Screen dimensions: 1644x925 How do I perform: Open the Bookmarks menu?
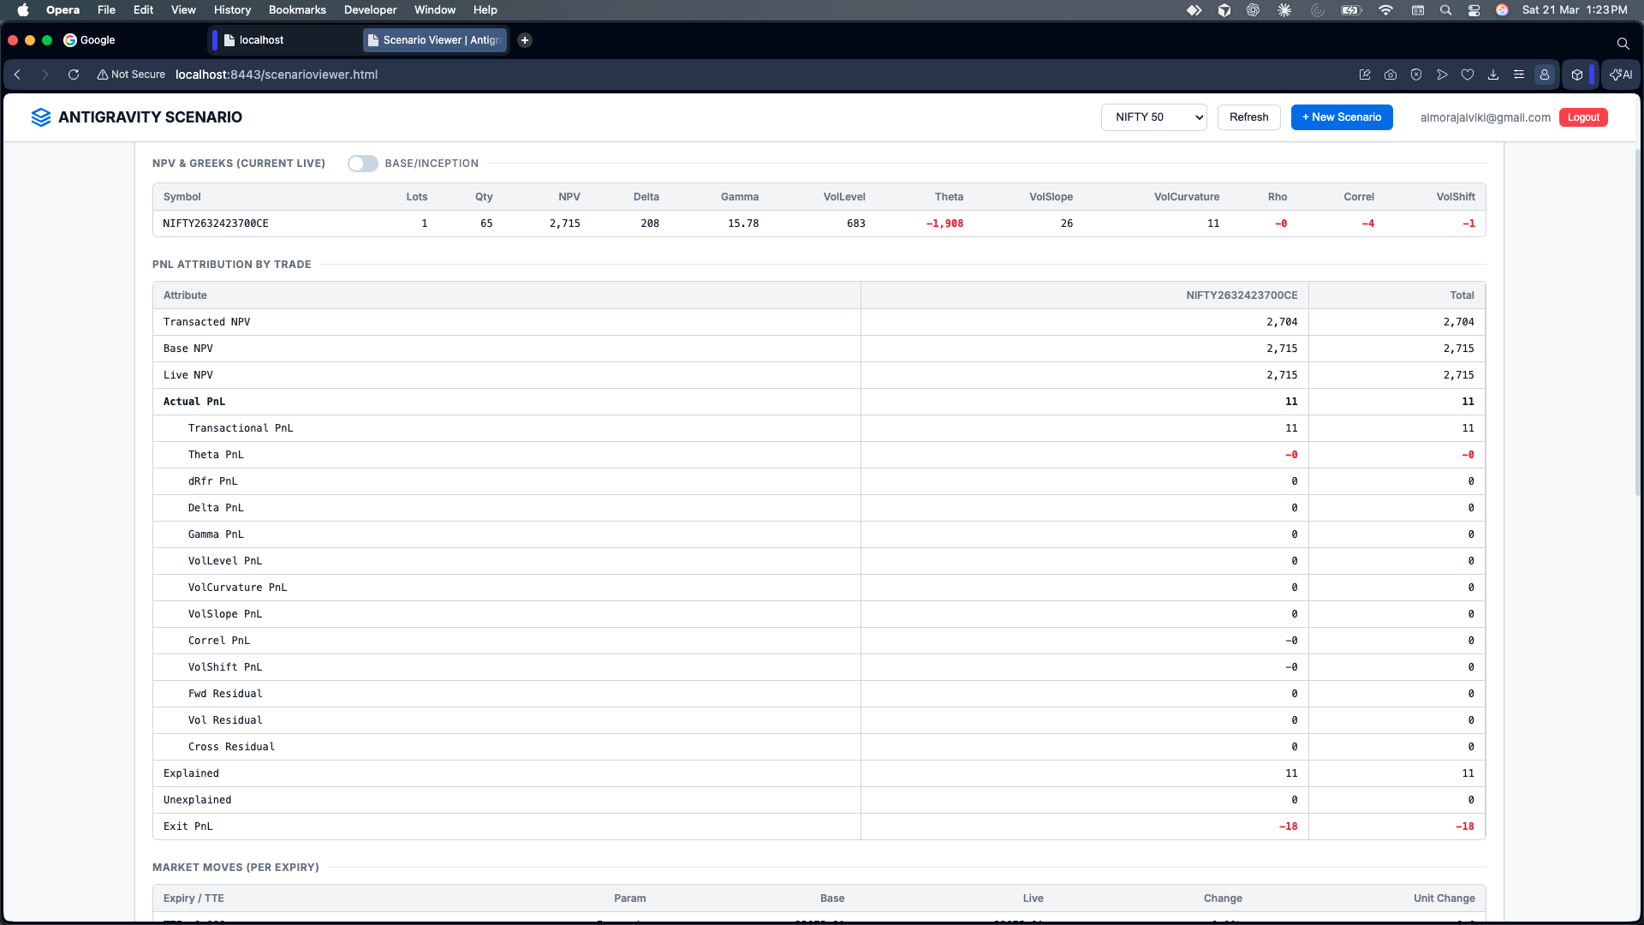pos(297,10)
